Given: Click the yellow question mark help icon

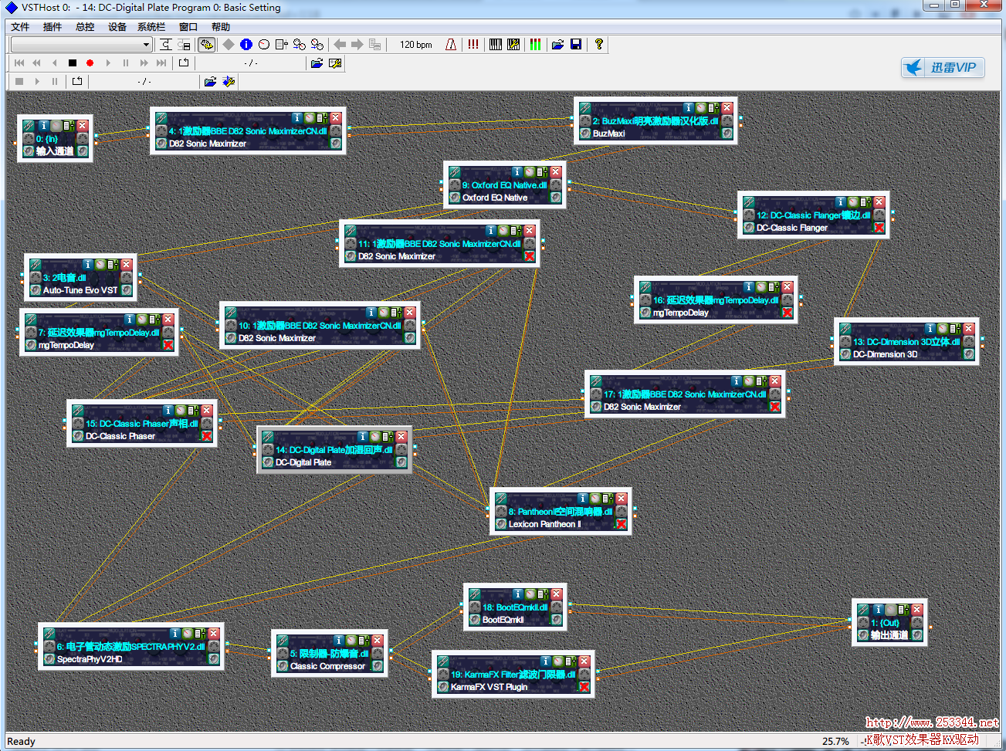Looking at the screenshot, I should coord(598,45).
